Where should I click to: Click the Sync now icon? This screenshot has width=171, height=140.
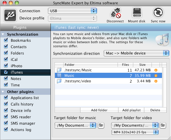click(x=158, y=12)
